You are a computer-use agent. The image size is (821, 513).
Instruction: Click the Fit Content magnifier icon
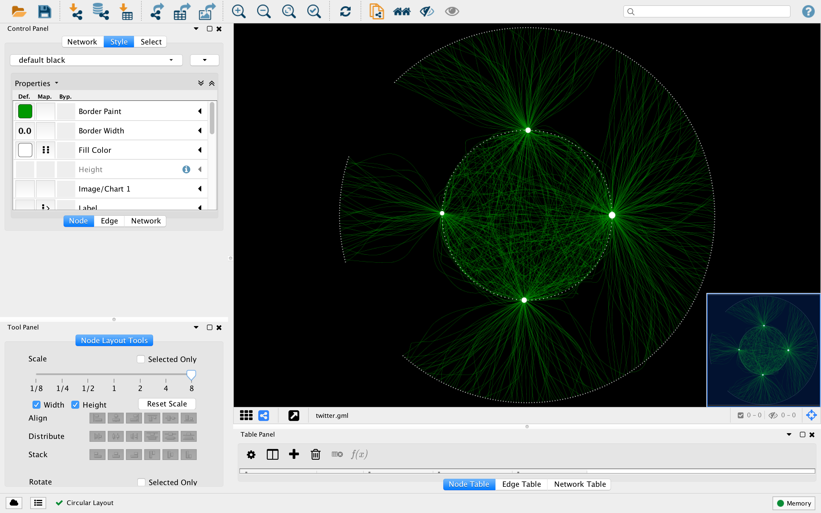[x=289, y=11]
